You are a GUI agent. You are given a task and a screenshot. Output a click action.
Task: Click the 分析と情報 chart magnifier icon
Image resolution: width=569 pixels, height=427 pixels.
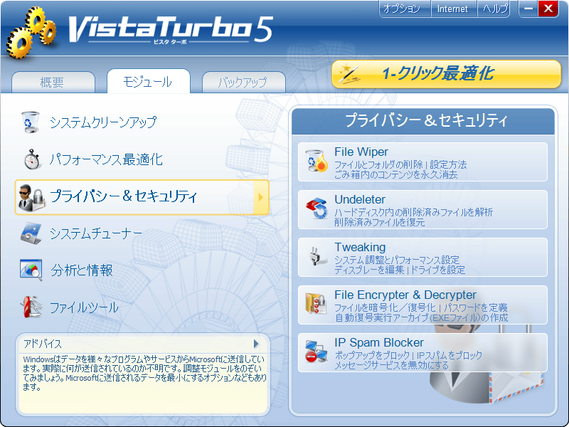click(x=31, y=270)
